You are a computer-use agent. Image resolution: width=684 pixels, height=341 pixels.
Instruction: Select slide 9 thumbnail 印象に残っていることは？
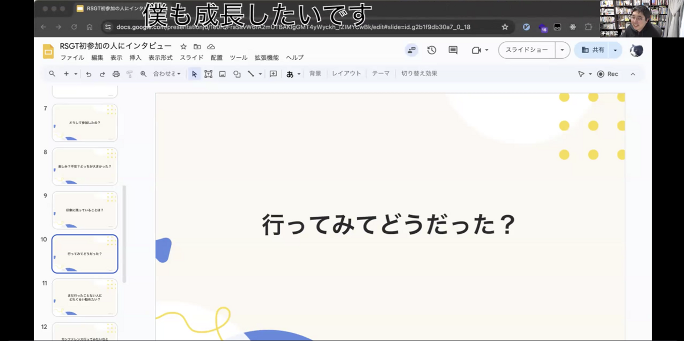(x=85, y=210)
